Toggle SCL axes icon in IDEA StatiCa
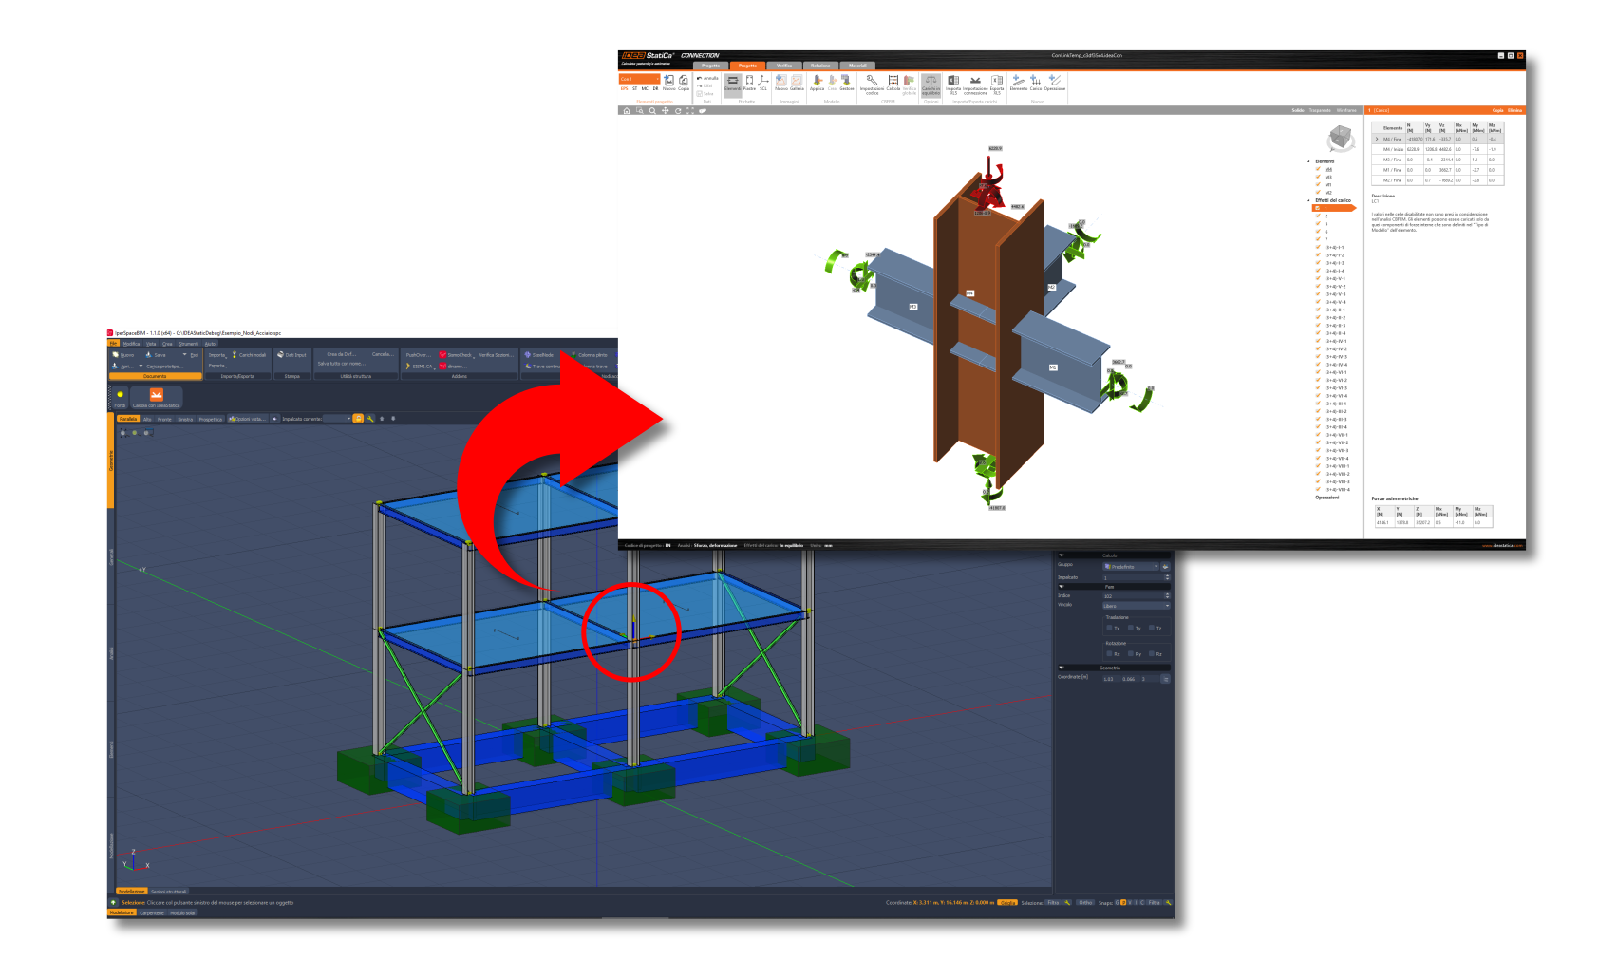This screenshot has width=1617, height=978. tap(763, 82)
